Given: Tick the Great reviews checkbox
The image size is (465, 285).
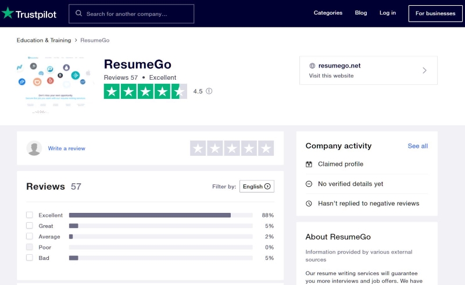Looking at the screenshot, I should 30,225.
